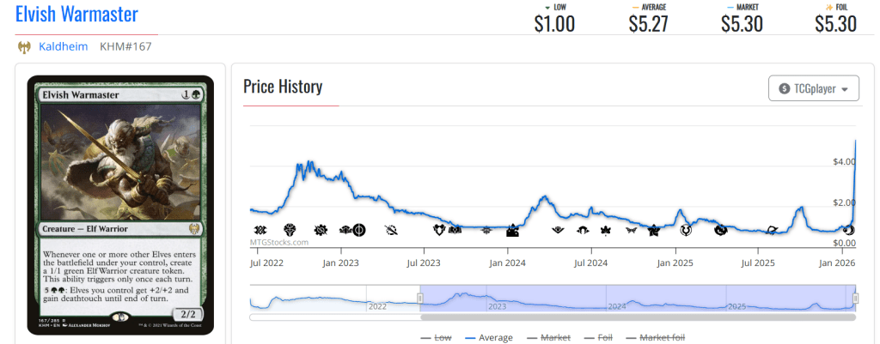Enable the Foil series in chart legend
This screenshot has width=880, height=344.
tap(603, 337)
